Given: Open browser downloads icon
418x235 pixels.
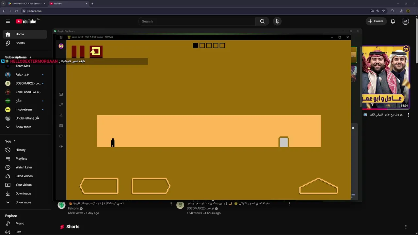Looking at the screenshot, I should (x=401, y=11).
